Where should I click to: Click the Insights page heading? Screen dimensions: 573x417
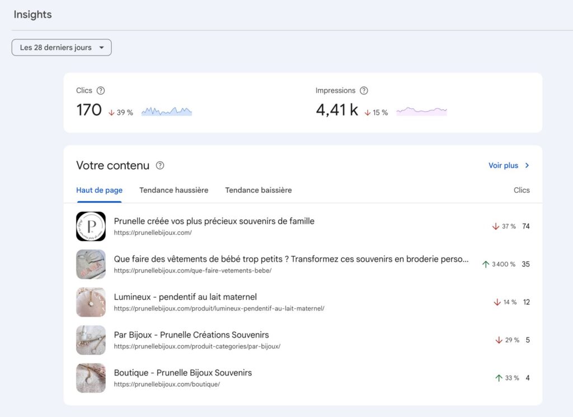[33, 15]
